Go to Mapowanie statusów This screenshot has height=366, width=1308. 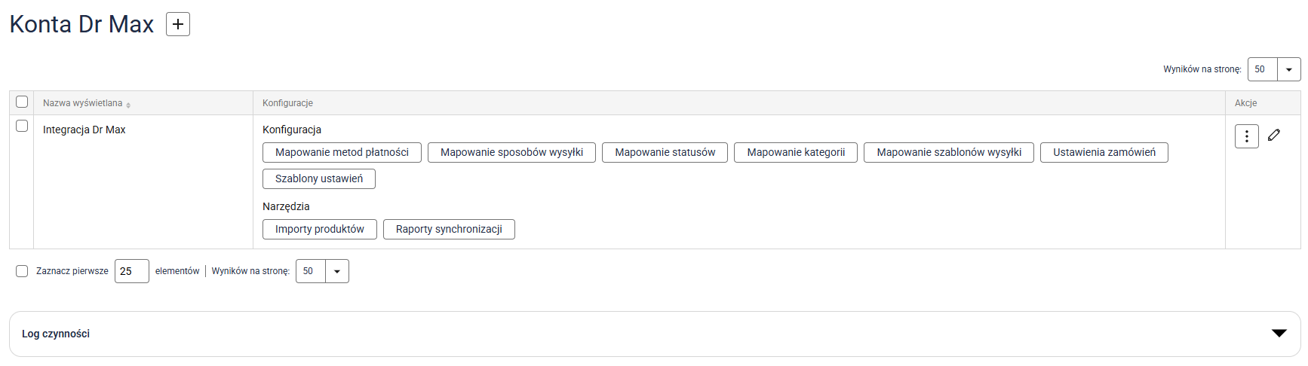pos(665,153)
